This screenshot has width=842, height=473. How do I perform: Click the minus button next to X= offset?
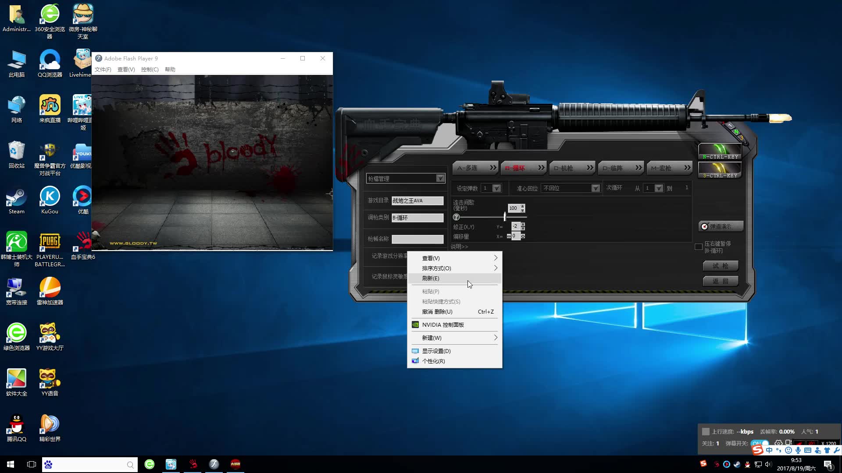[x=509, y=236]
